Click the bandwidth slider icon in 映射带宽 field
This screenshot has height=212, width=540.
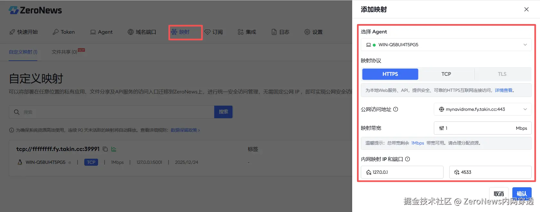[442, 128]
